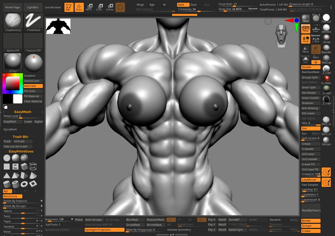Viewport: 335px width, 236px height.
Task: Toggle Persp perspective mode
Action: pos(306,29)
